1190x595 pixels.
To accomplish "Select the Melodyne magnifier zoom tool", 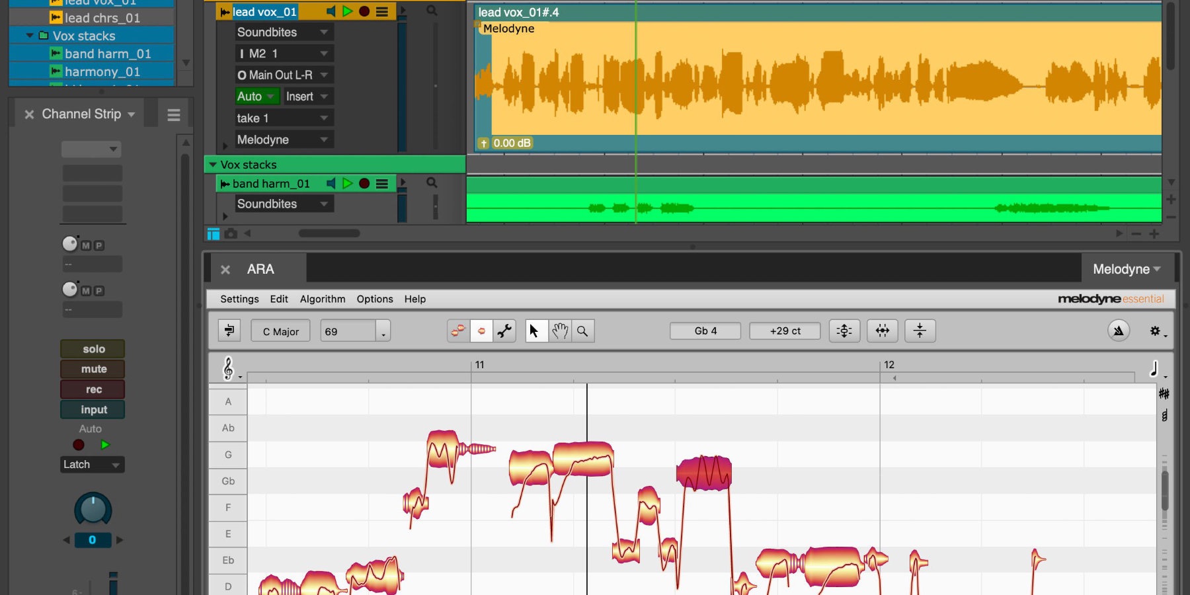I will click(x=582, y=331).
